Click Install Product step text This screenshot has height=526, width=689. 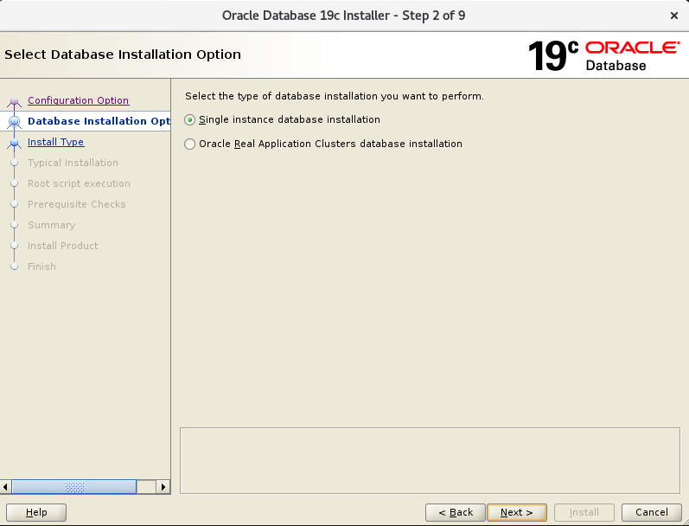[63, 246]
